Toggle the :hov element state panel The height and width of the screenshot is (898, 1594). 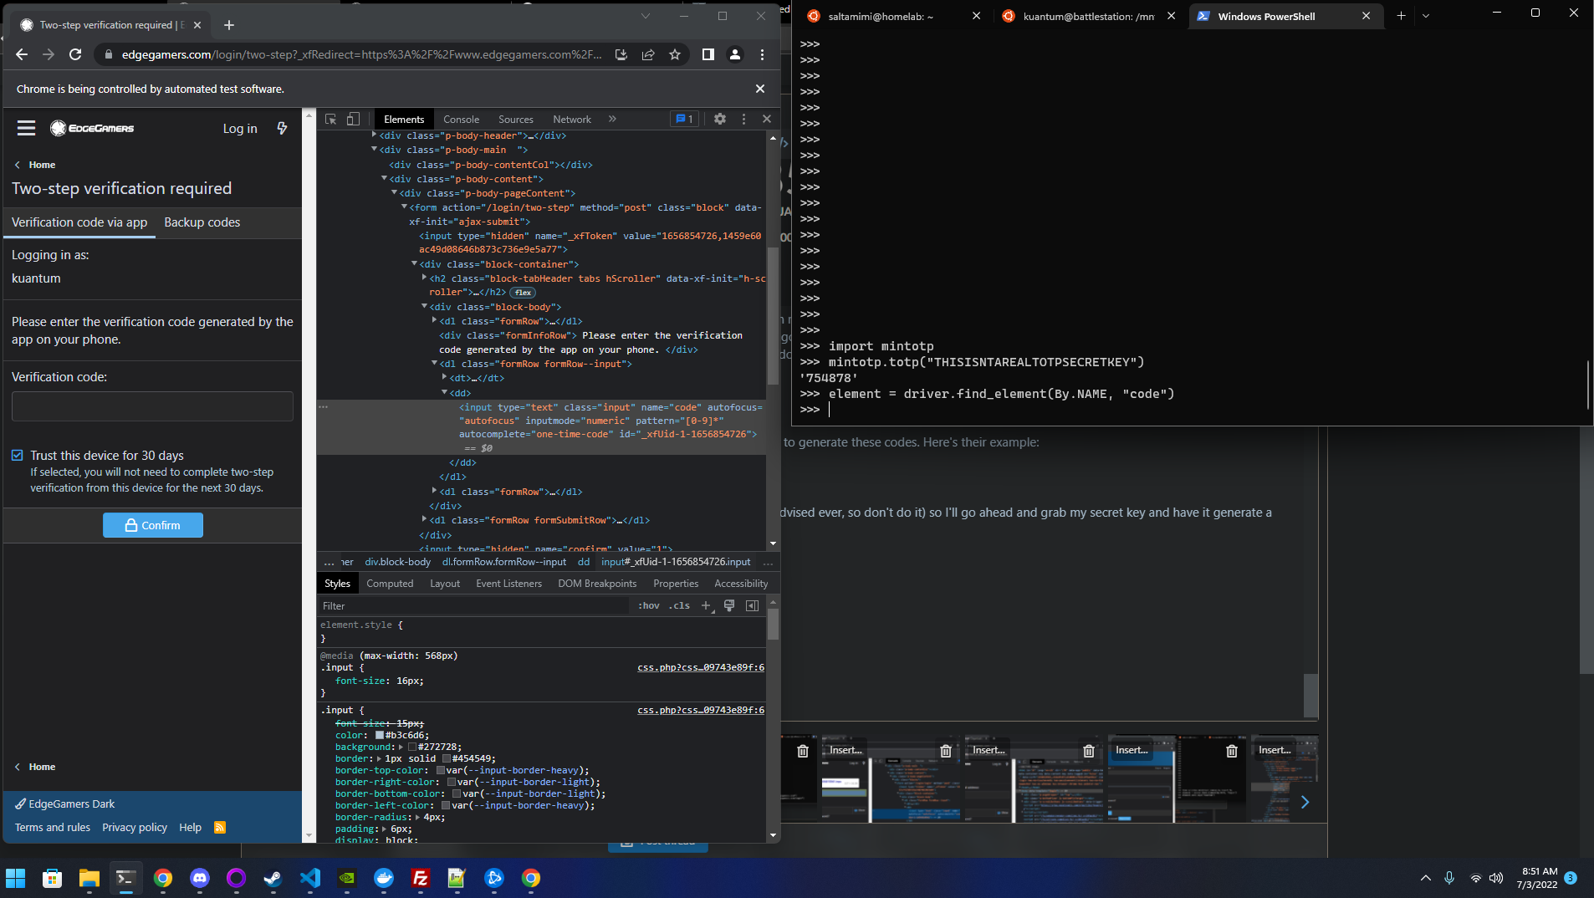pos(649,606)
